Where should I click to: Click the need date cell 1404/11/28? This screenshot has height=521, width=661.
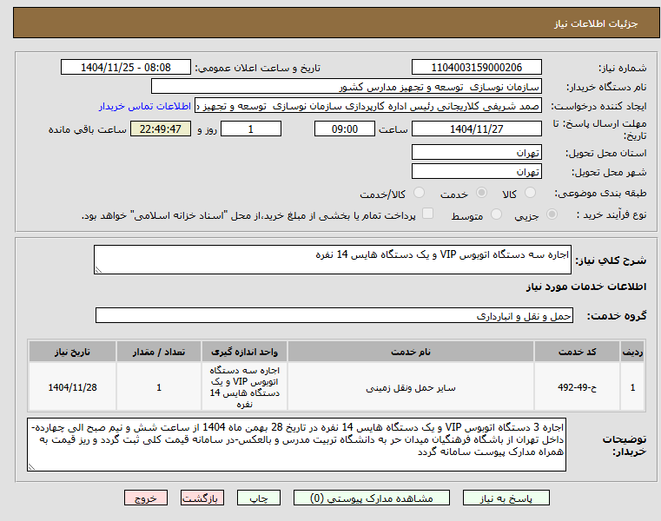click(72, 387)
